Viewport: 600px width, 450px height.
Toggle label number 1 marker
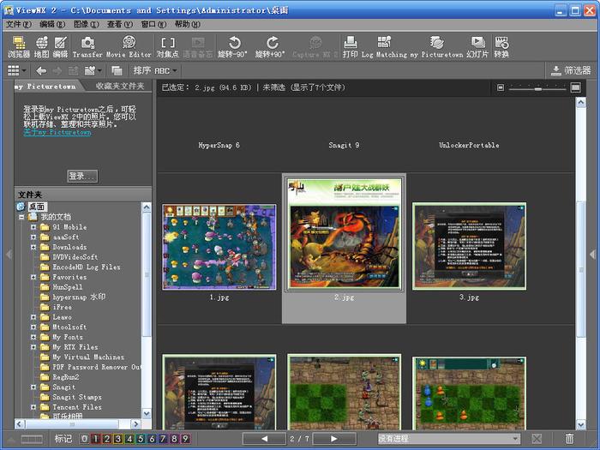point(96,439)
